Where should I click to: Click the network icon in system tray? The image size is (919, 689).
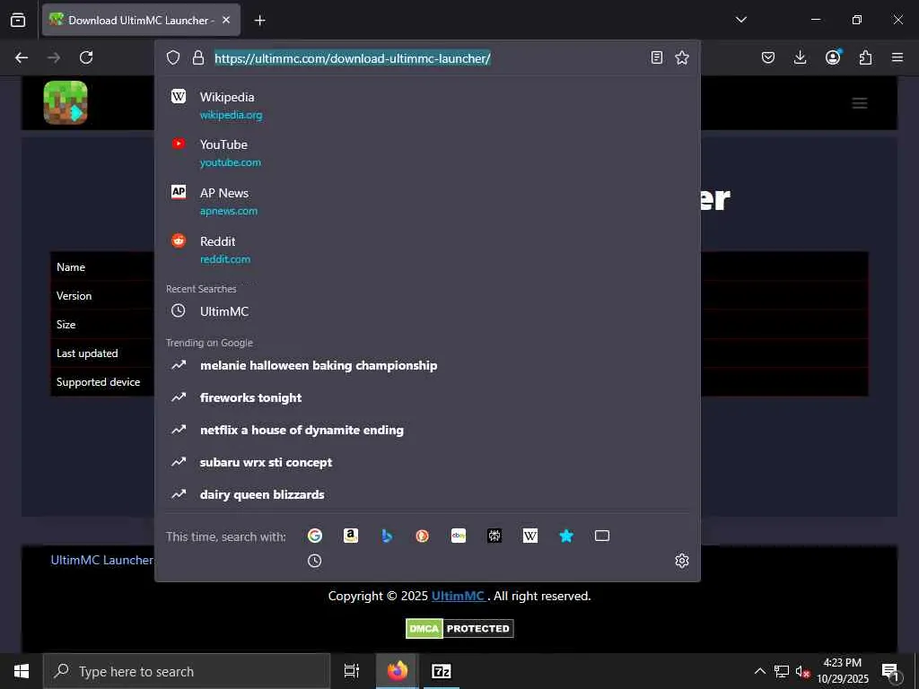coord(782,671)
